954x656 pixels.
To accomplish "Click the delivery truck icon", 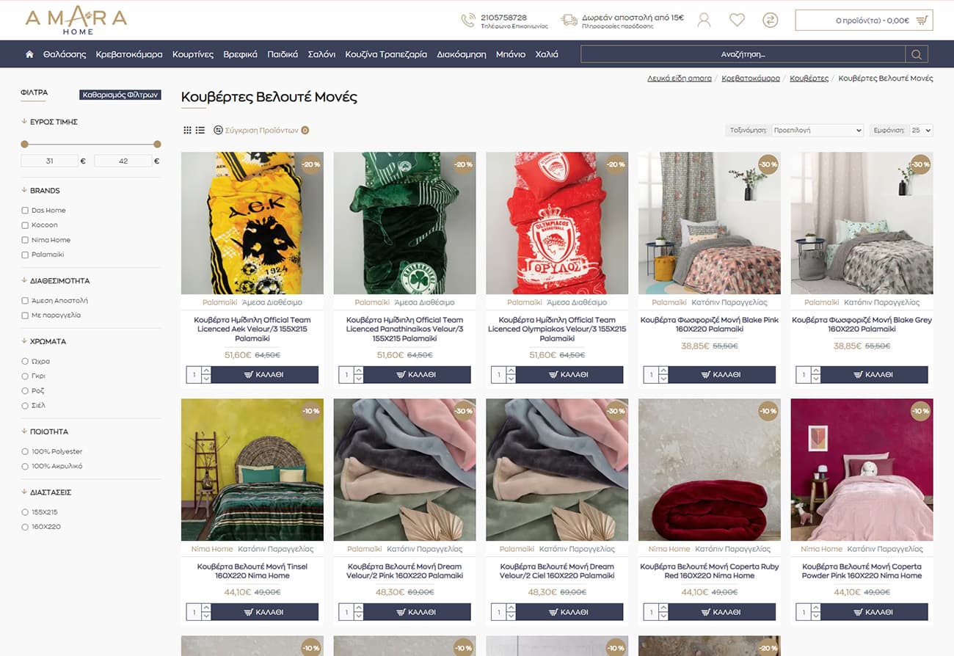I will pos(569,20).
